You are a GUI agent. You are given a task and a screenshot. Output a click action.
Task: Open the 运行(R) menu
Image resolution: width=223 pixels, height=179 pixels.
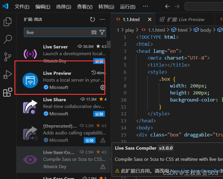(x=127, y=6)
